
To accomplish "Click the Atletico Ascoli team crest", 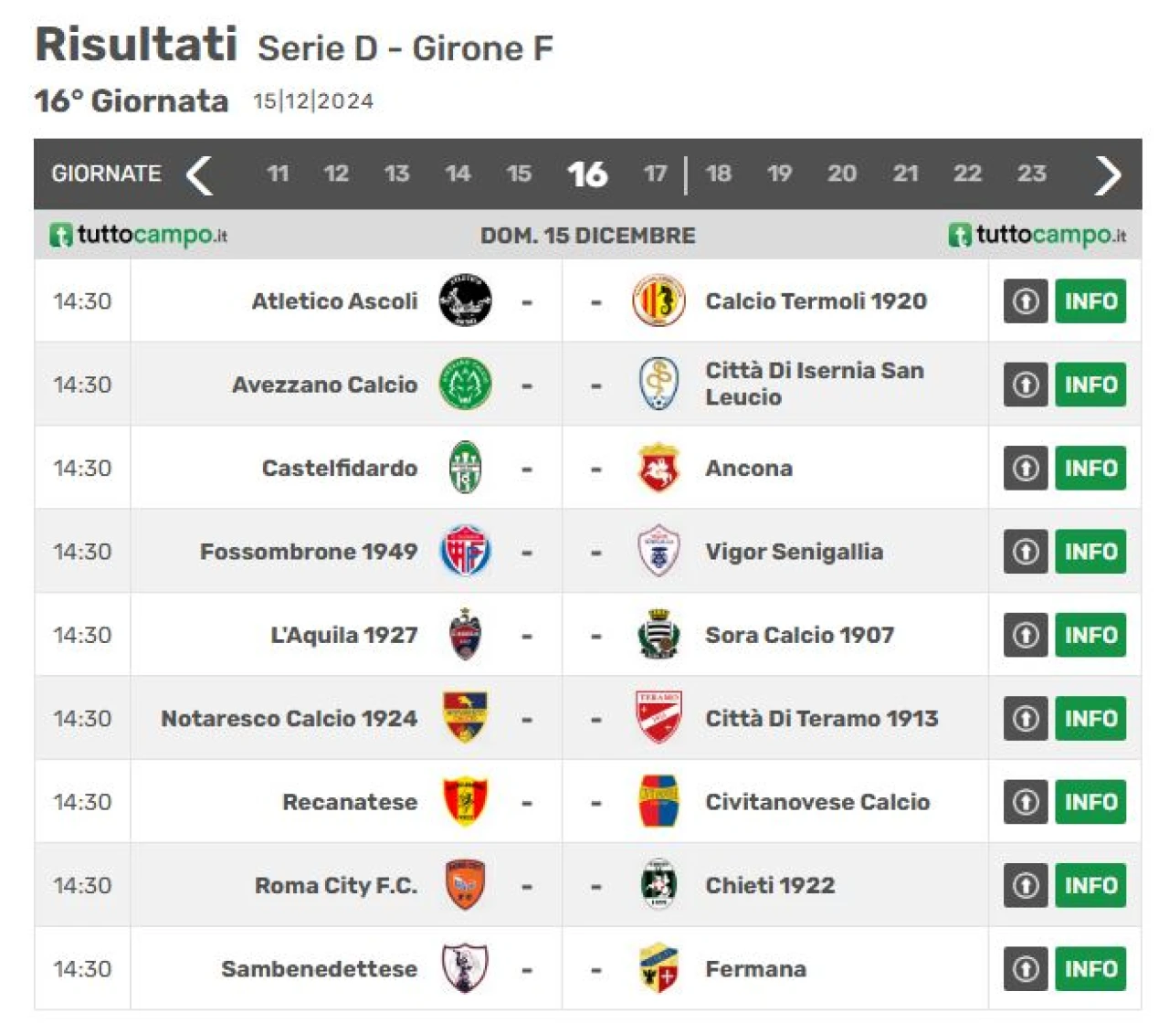I will [465, 301].
